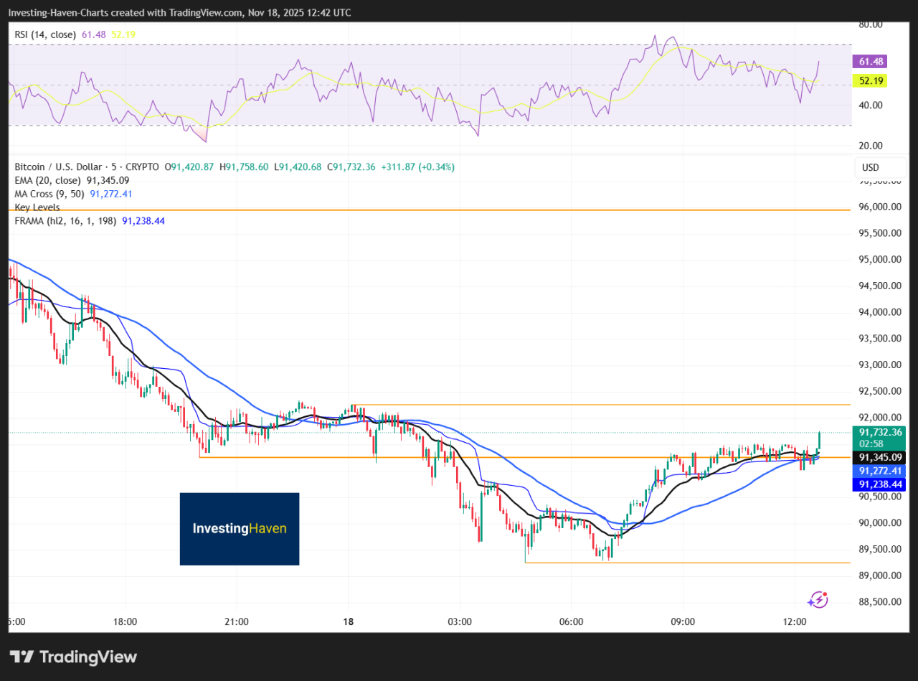
Task: Click the black EMA price badge 91,345.09
Action: [879, 457]
